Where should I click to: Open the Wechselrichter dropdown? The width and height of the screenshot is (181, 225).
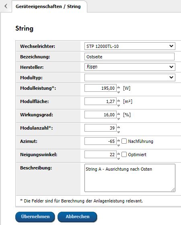[130, 46]
